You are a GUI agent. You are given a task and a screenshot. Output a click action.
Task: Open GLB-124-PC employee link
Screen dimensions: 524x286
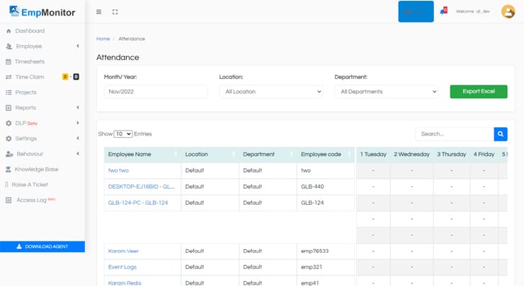(138, 203)
